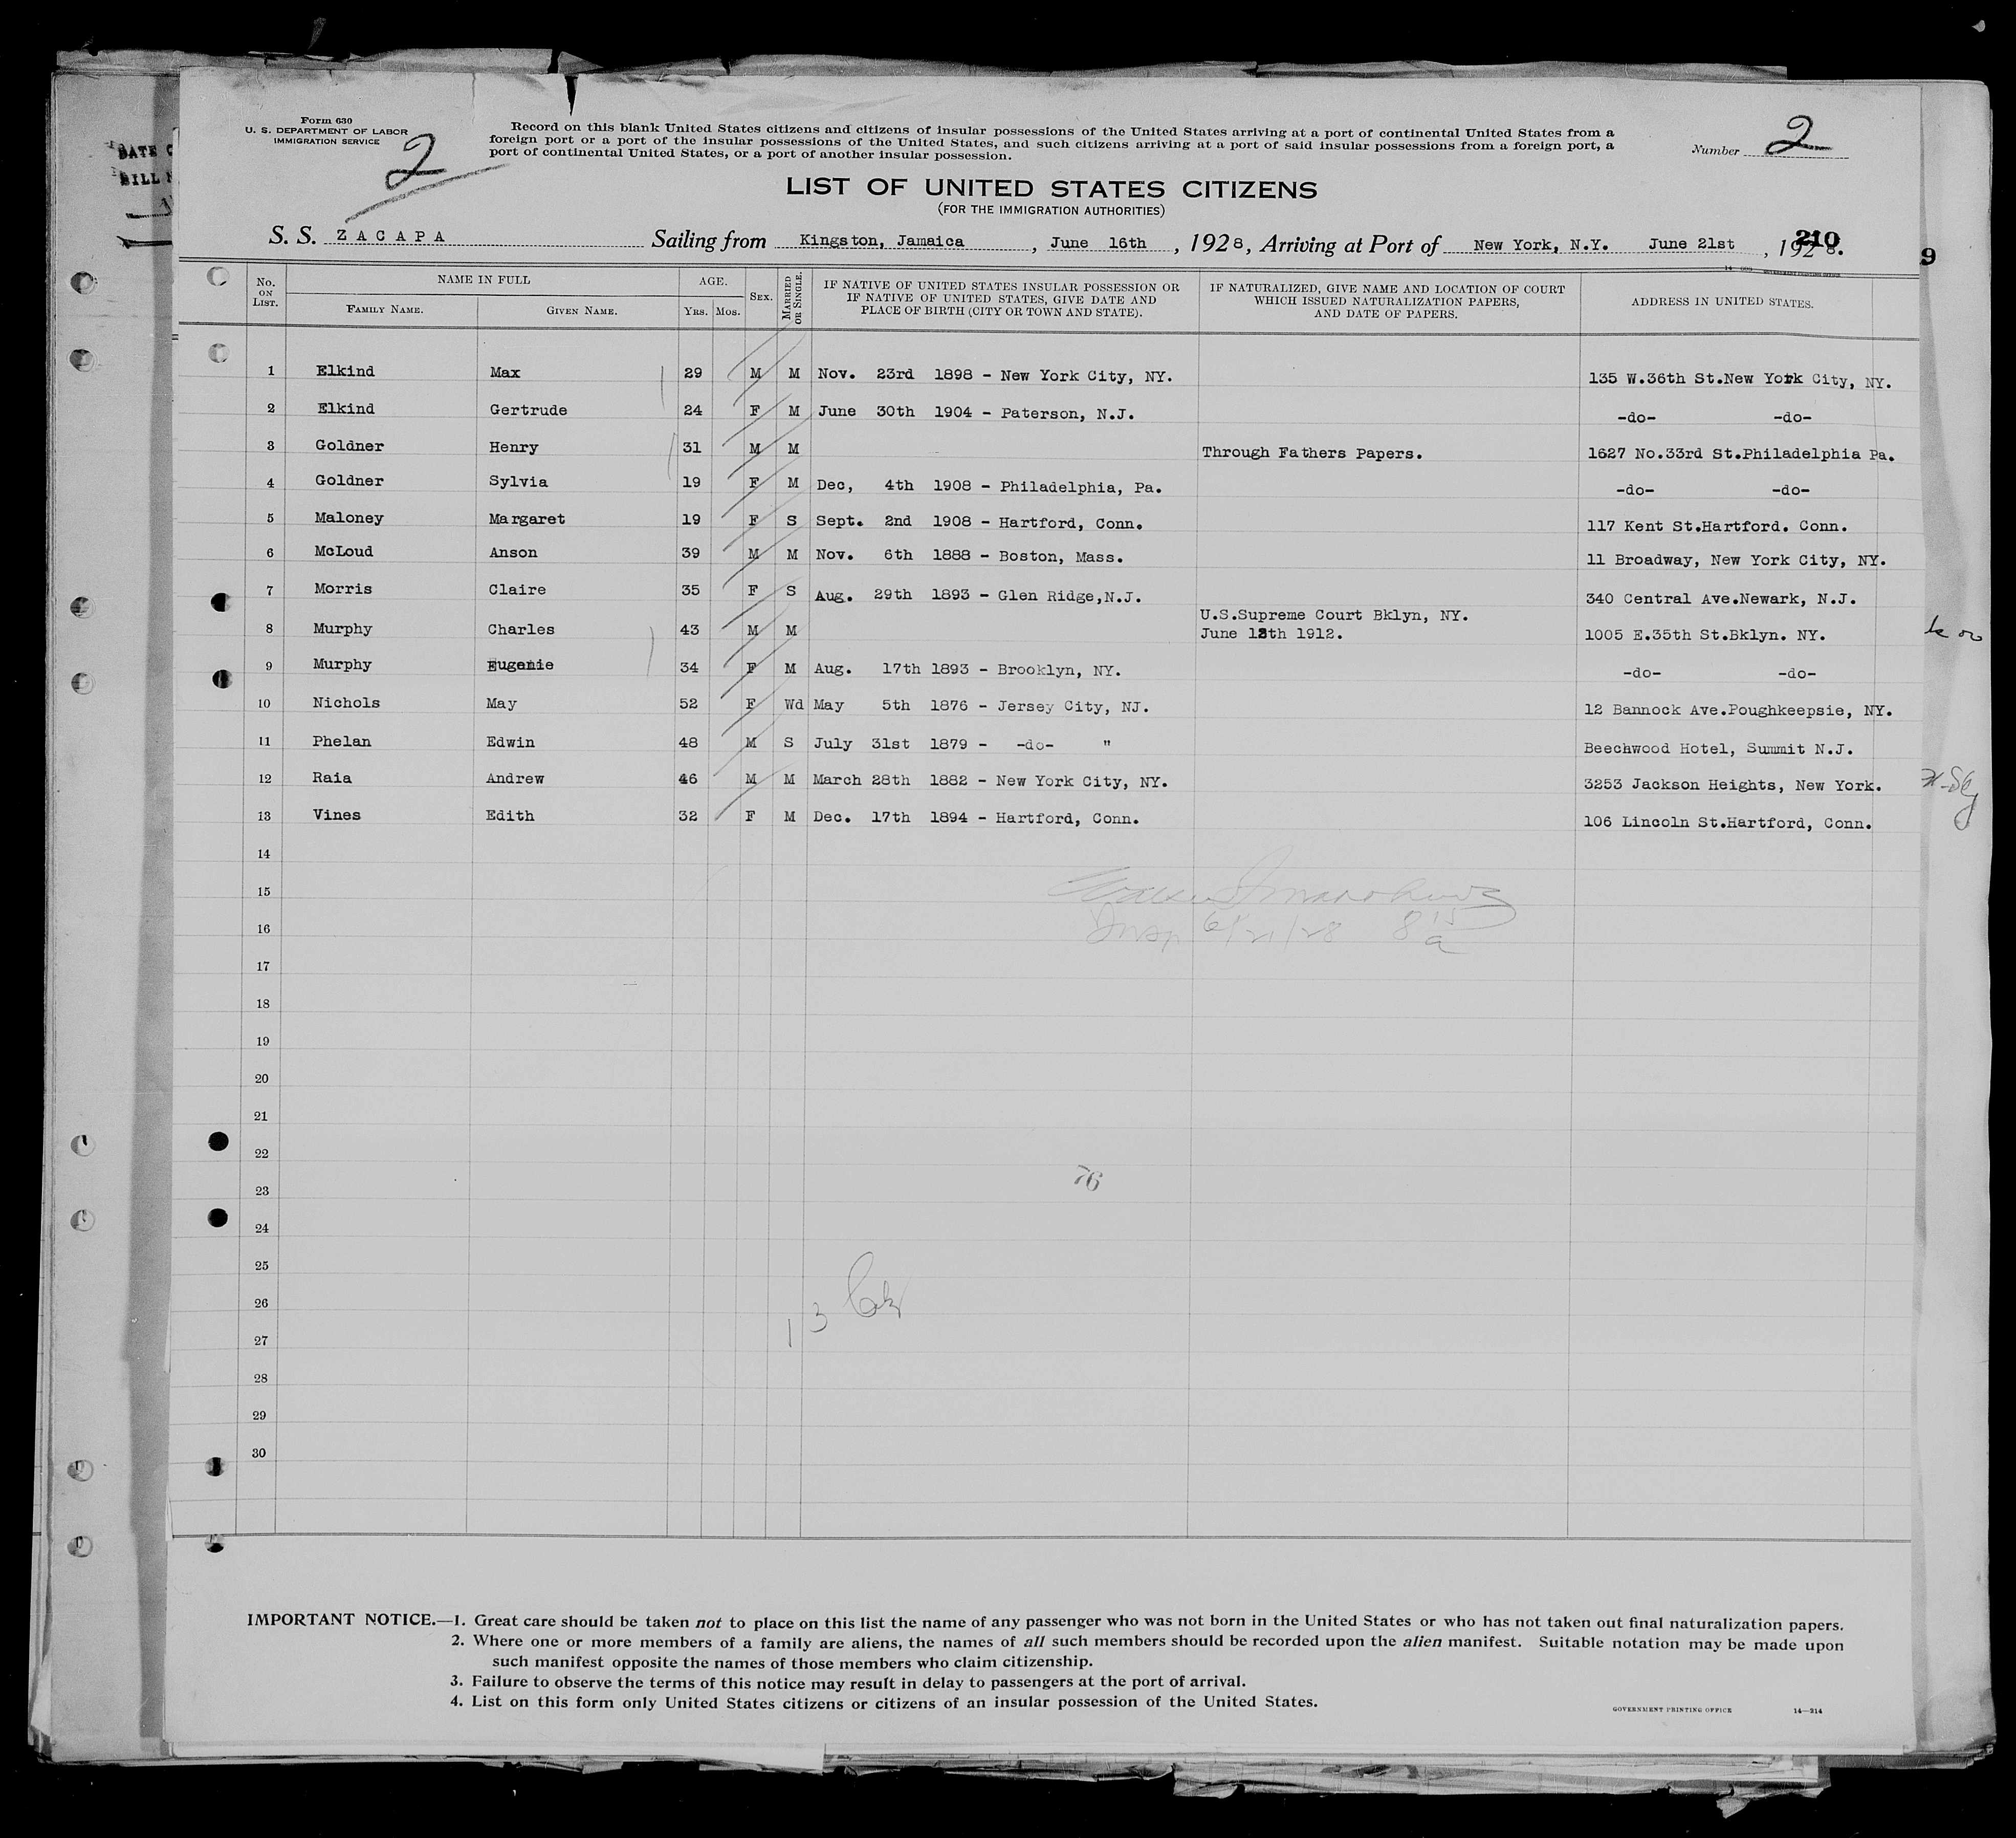Click birth entry Dec. 17th 1894 Hartford, Conn.

tap(976, 817)
